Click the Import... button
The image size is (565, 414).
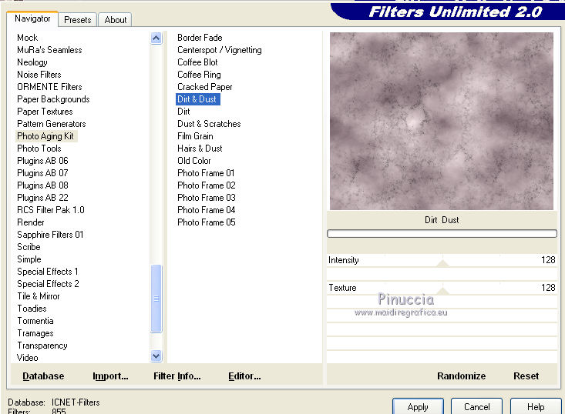(110, 376)
